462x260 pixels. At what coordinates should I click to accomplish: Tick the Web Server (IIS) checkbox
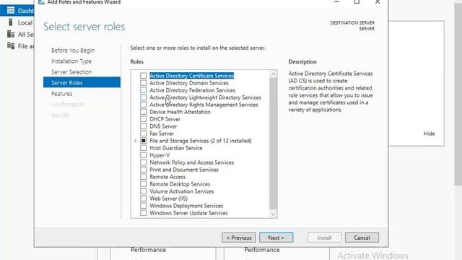point(143,199)
